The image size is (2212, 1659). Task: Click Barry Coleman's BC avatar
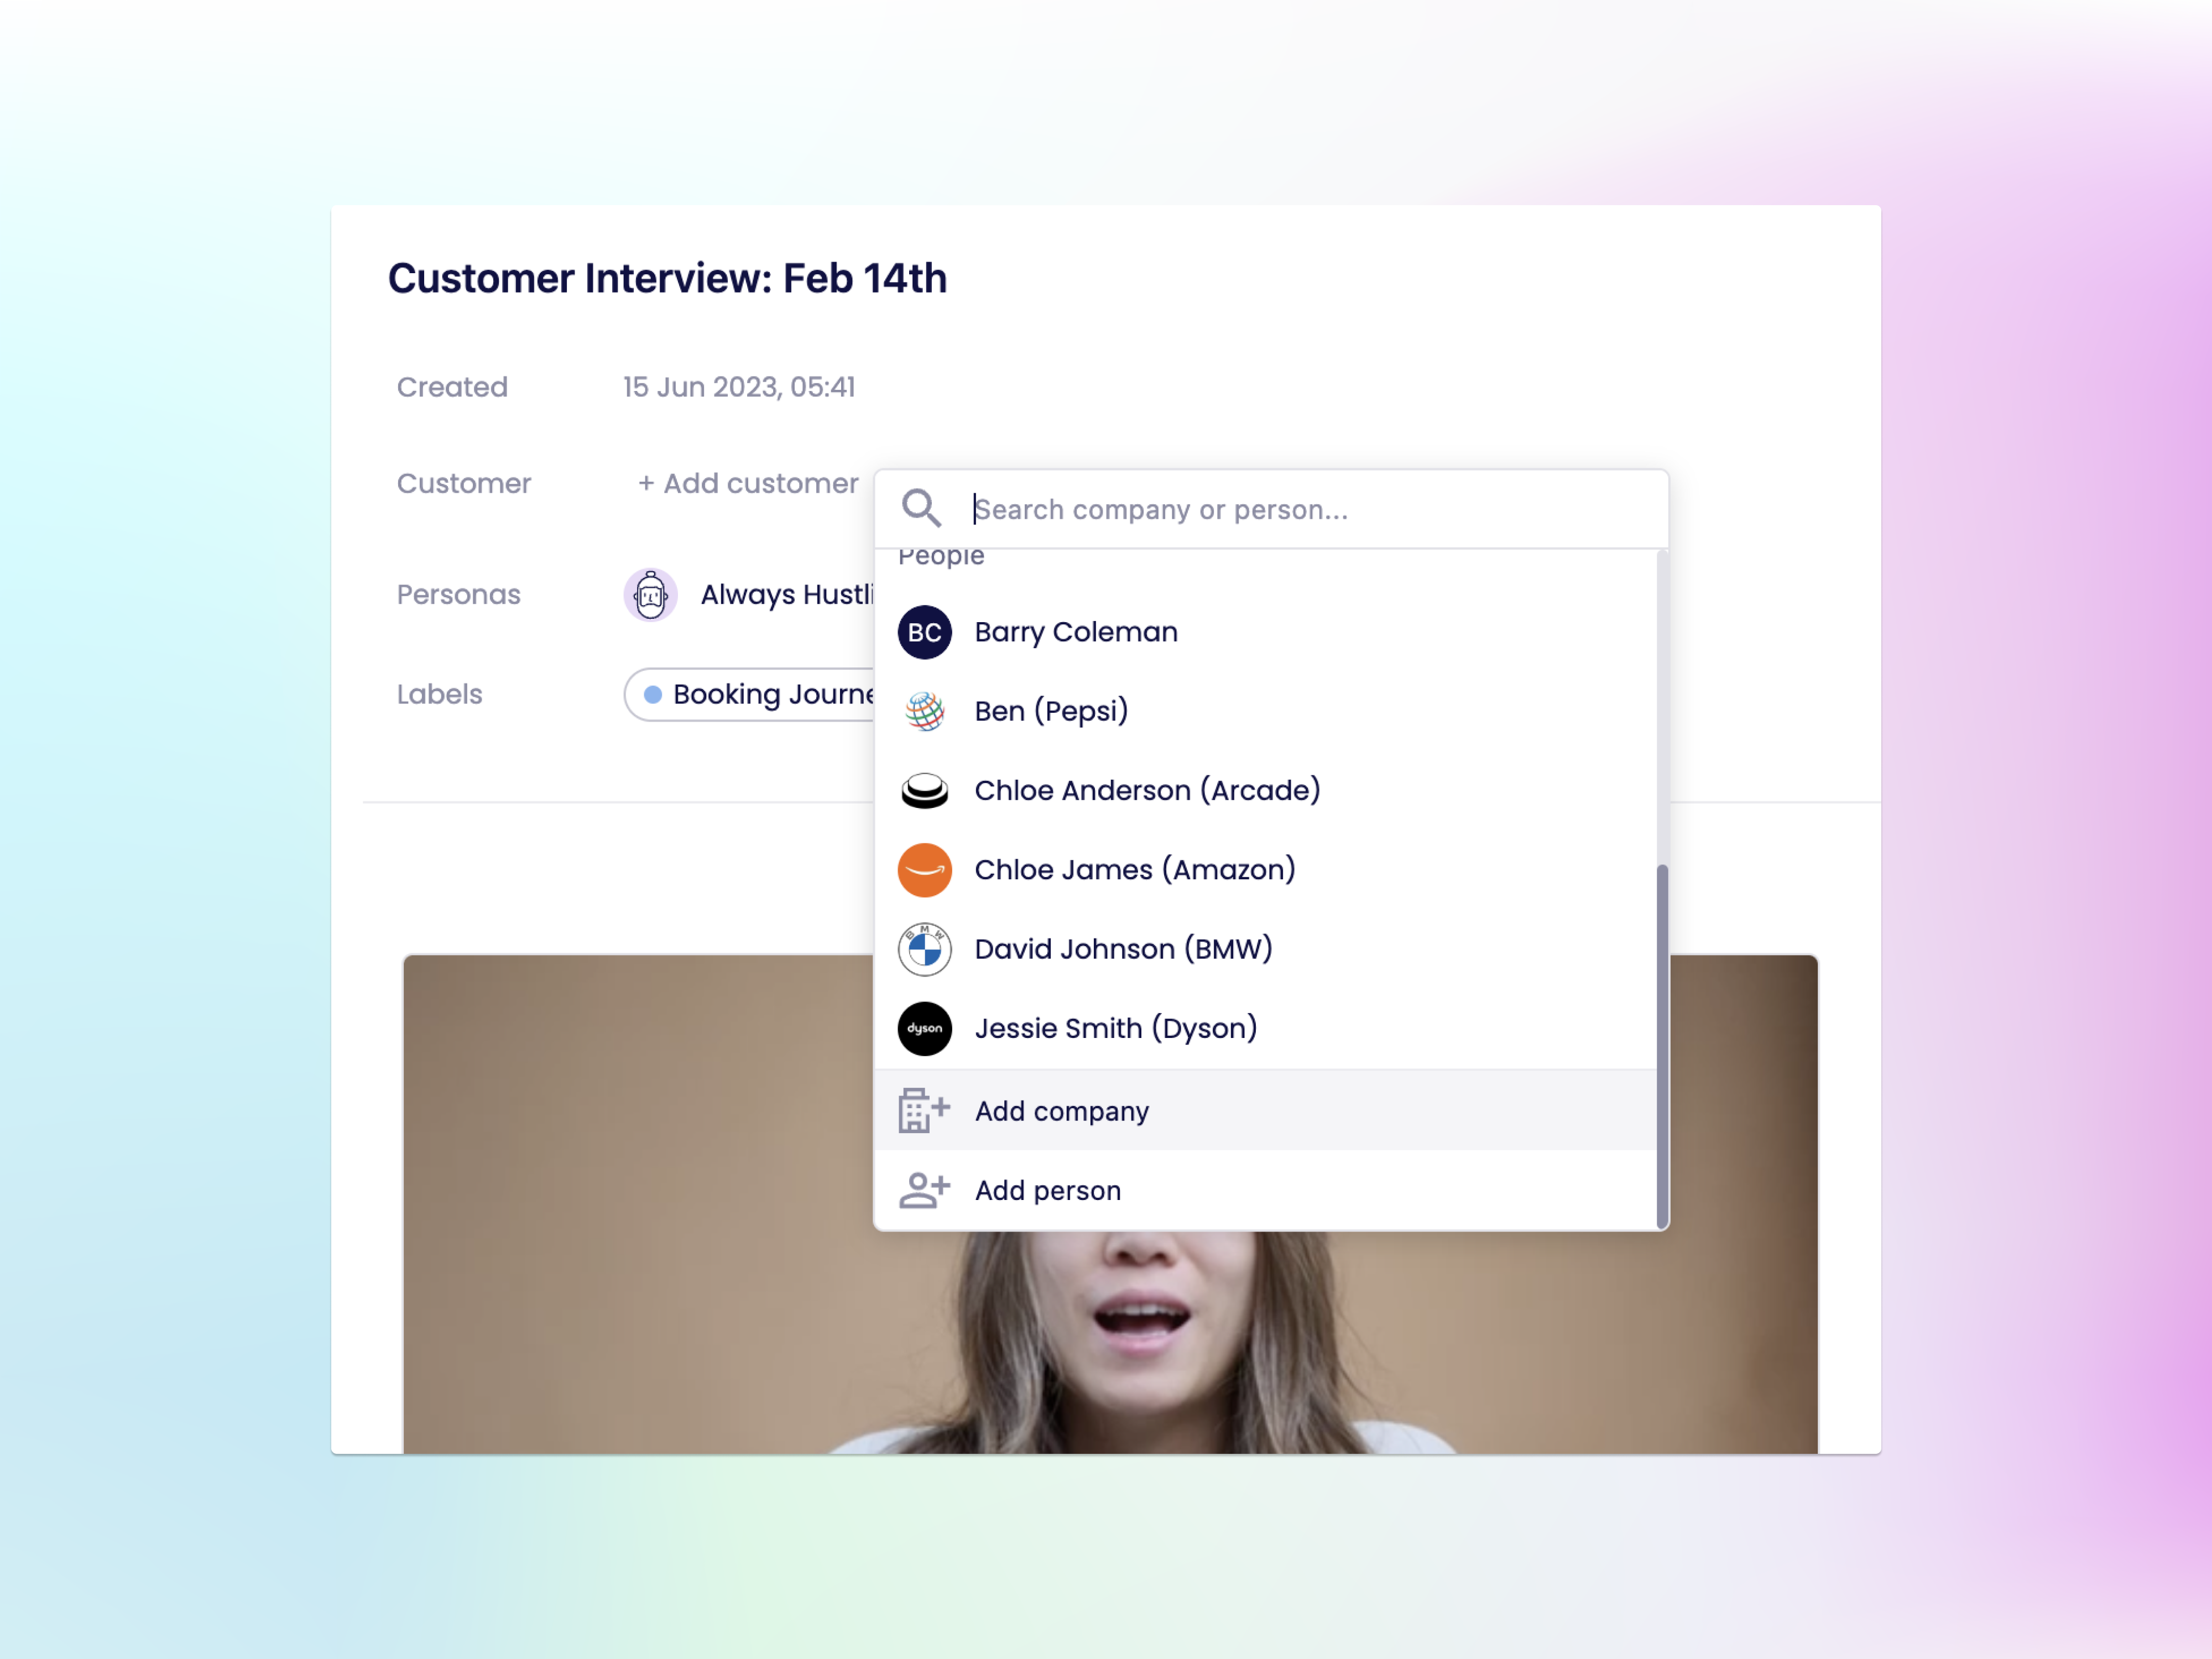click(924, 632)
